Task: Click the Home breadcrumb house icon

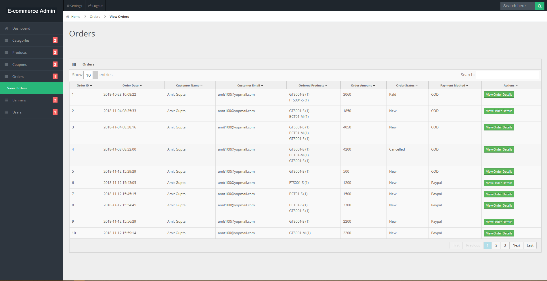Action: (x=68, y=16)
